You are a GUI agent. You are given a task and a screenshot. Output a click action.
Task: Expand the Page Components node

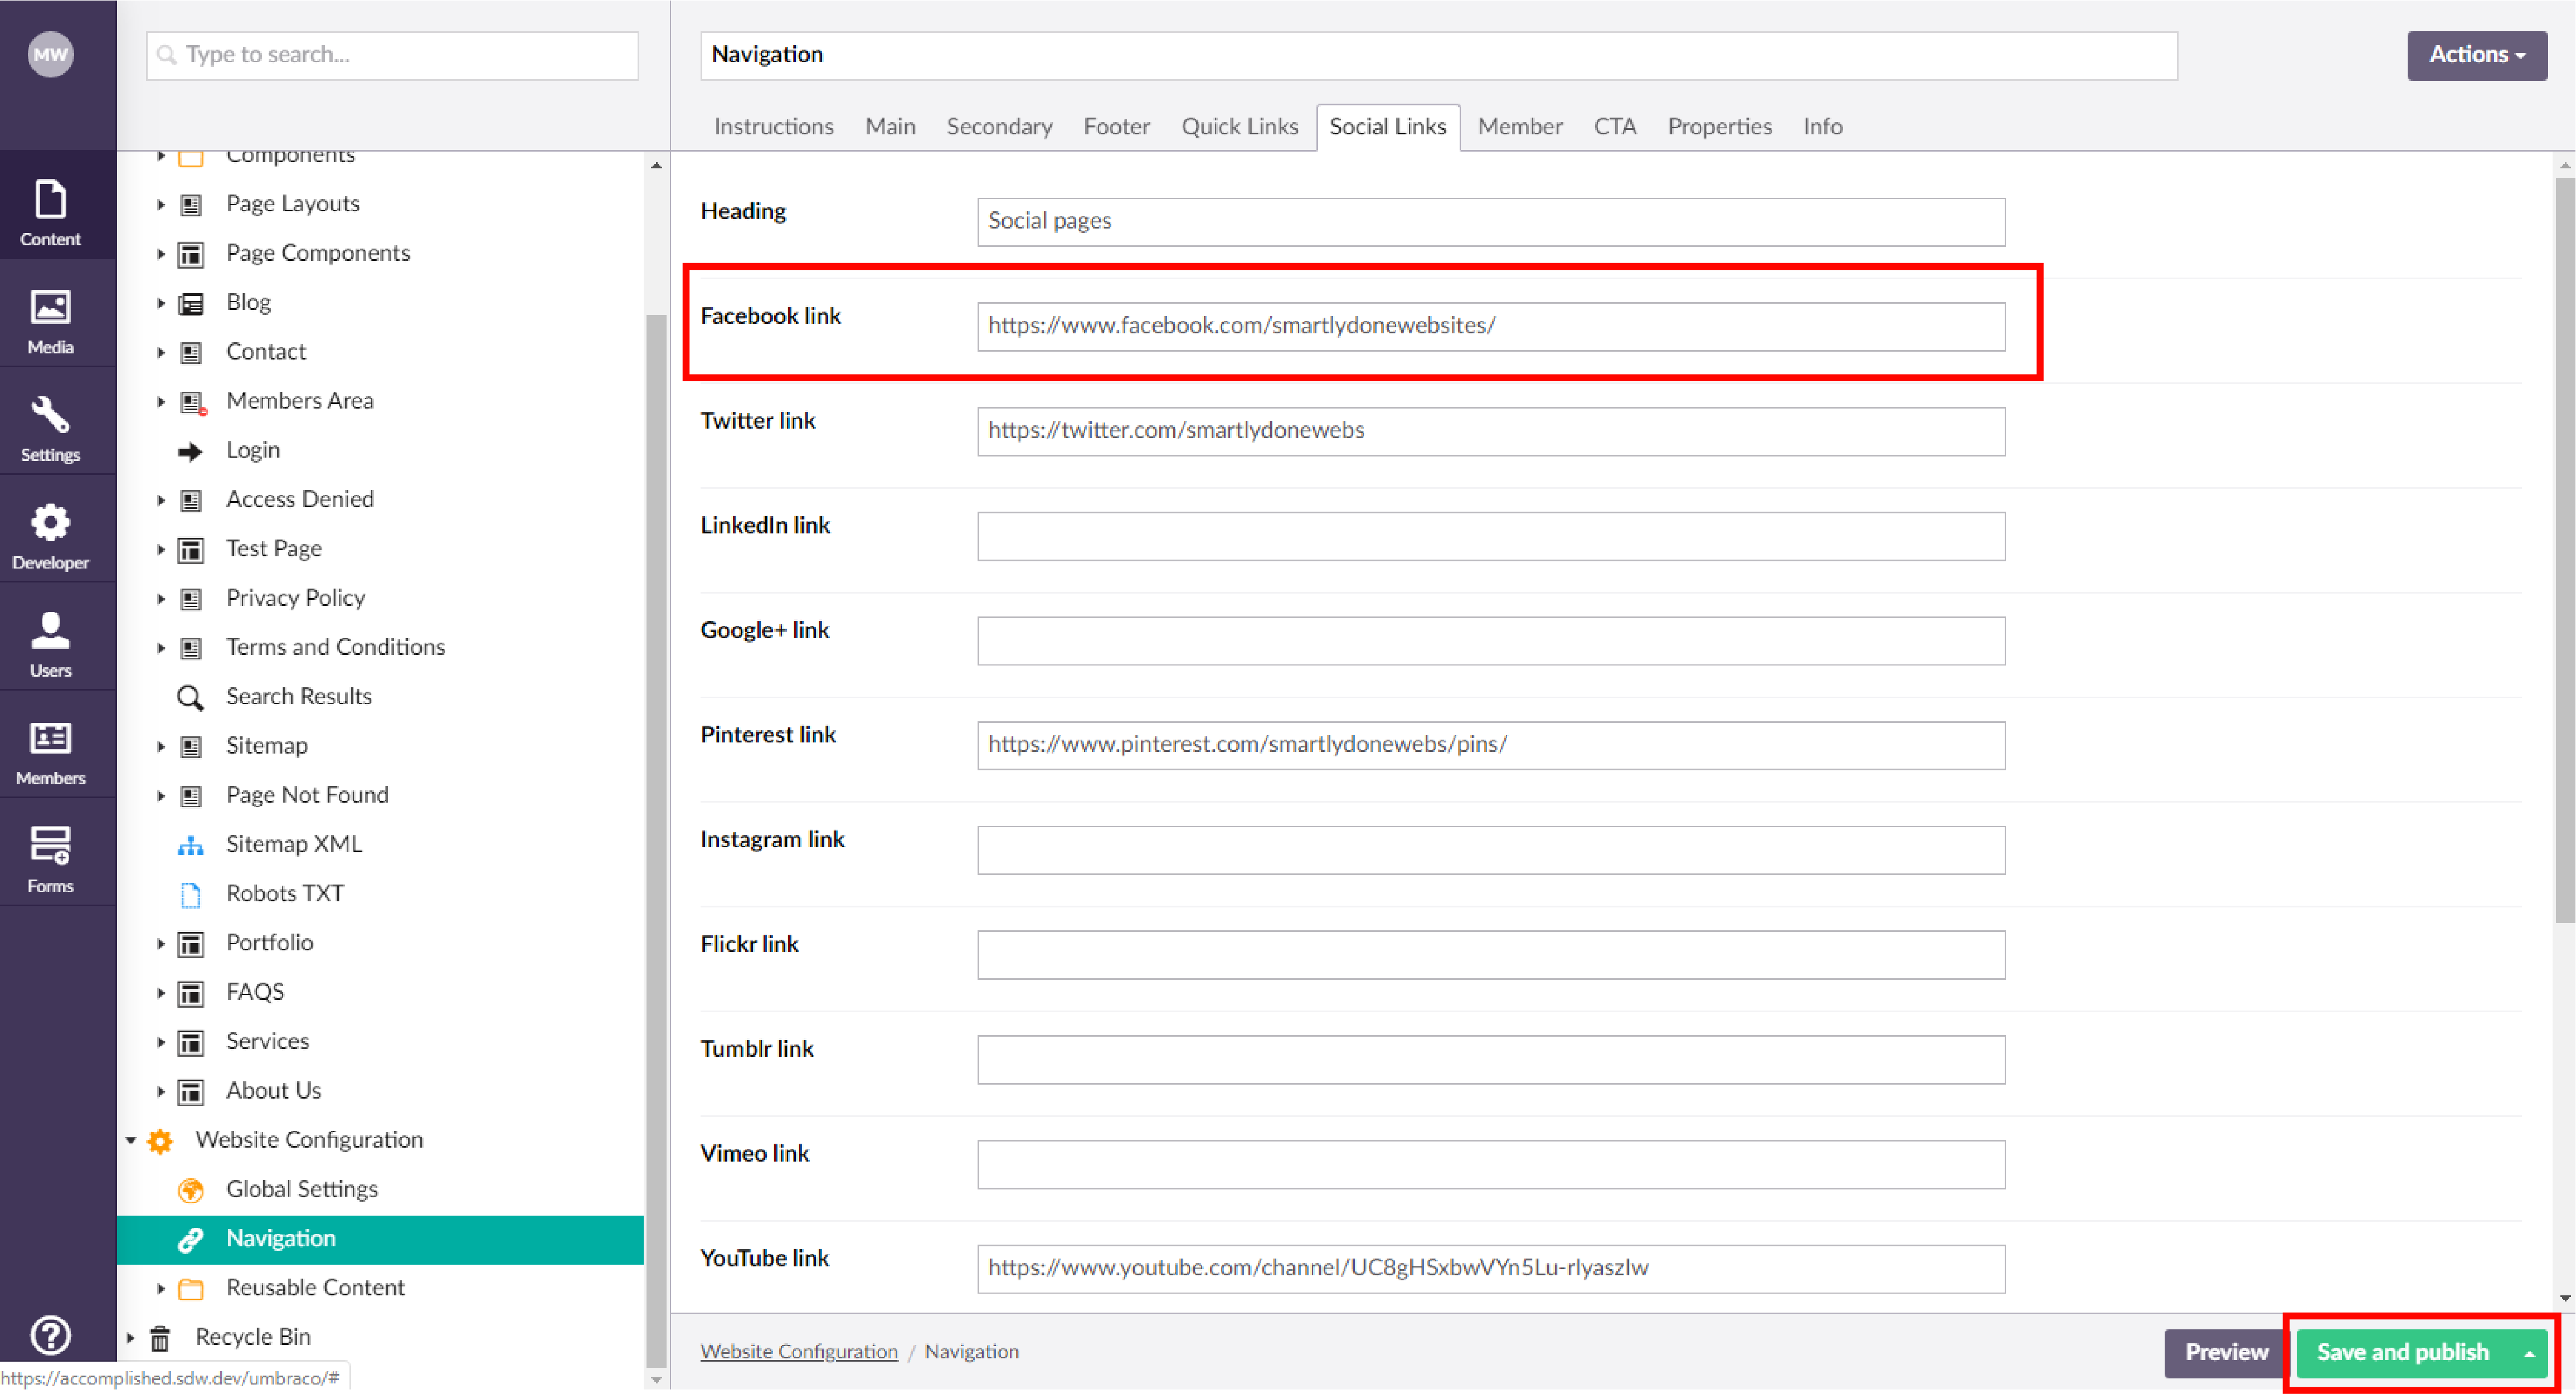tap(160, 254)
